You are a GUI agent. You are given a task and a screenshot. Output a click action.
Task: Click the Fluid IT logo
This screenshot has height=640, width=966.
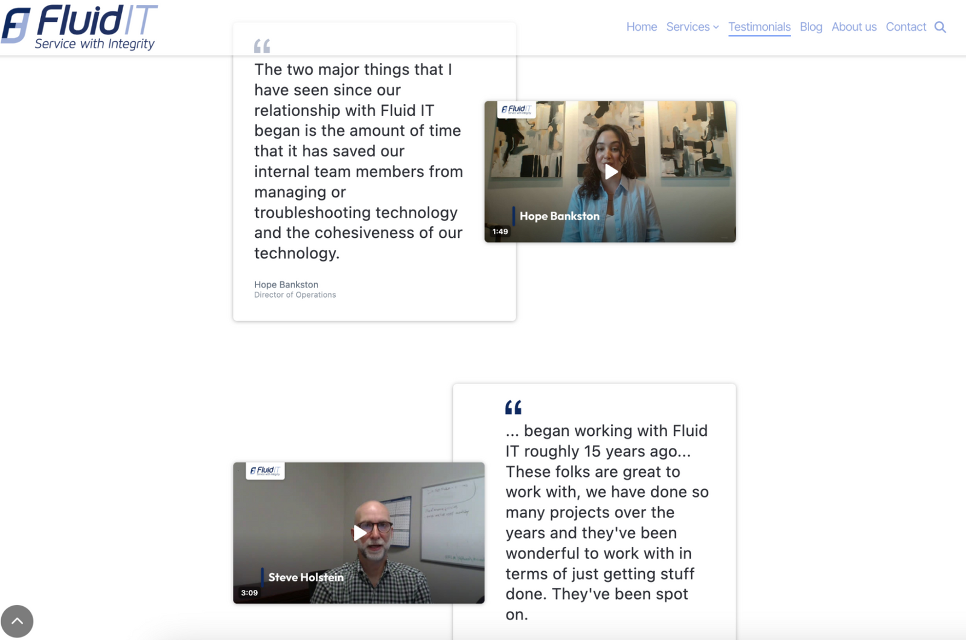[x=79, y=25]
